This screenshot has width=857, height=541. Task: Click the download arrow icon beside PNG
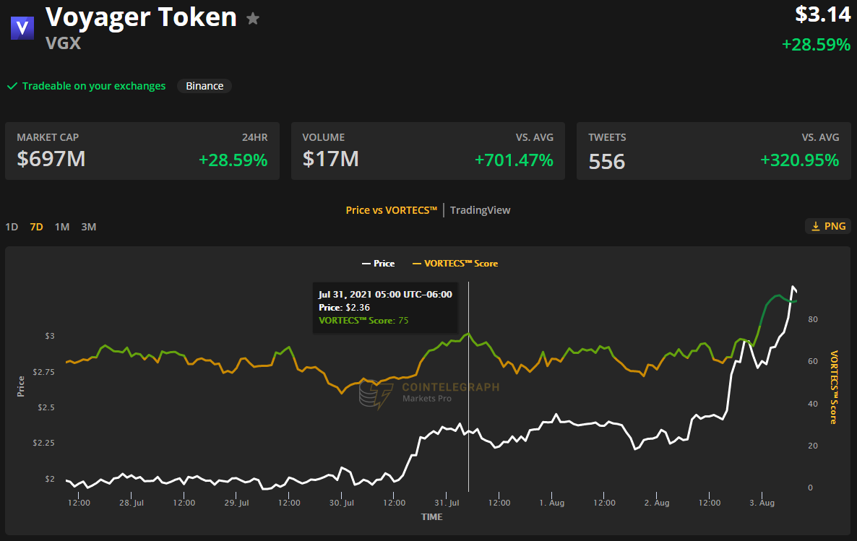pyautogui.click(x=816, y=226)
